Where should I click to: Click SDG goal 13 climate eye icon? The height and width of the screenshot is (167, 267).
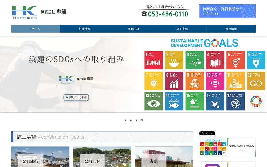click(x=154, y=101)
